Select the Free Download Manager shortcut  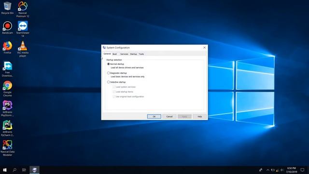8,69
